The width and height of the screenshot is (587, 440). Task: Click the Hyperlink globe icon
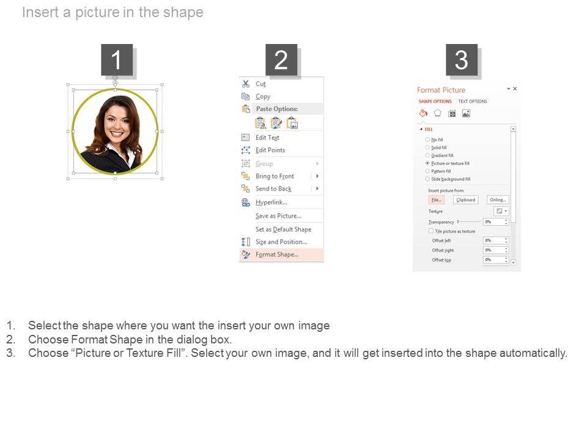click(x=246, y=202)
